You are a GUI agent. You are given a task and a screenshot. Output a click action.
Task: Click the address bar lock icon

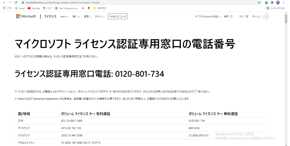(23, 3)
